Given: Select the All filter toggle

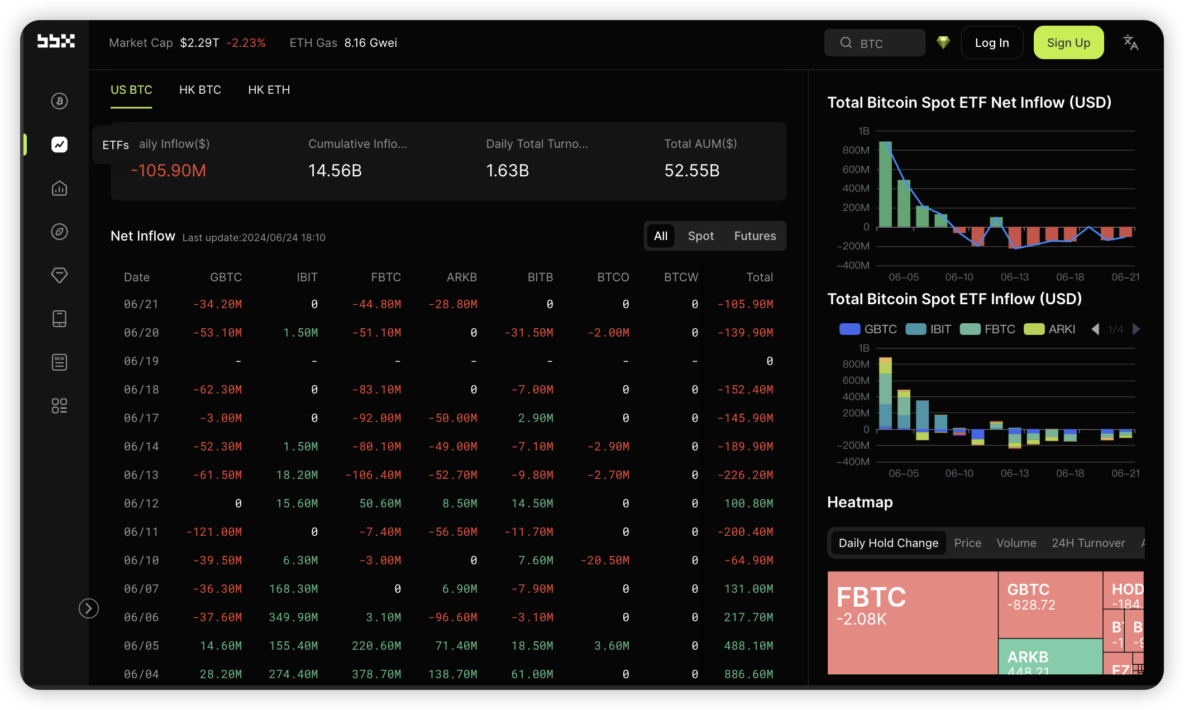Looking at the screenshot, I should tap(661, 236).
